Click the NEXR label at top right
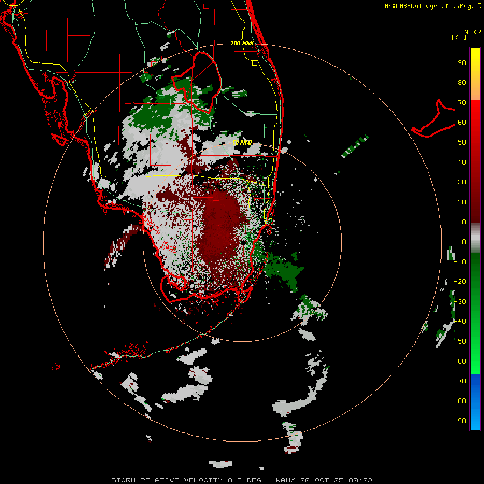This screenshot has width=484, height=484. (473, 32)
